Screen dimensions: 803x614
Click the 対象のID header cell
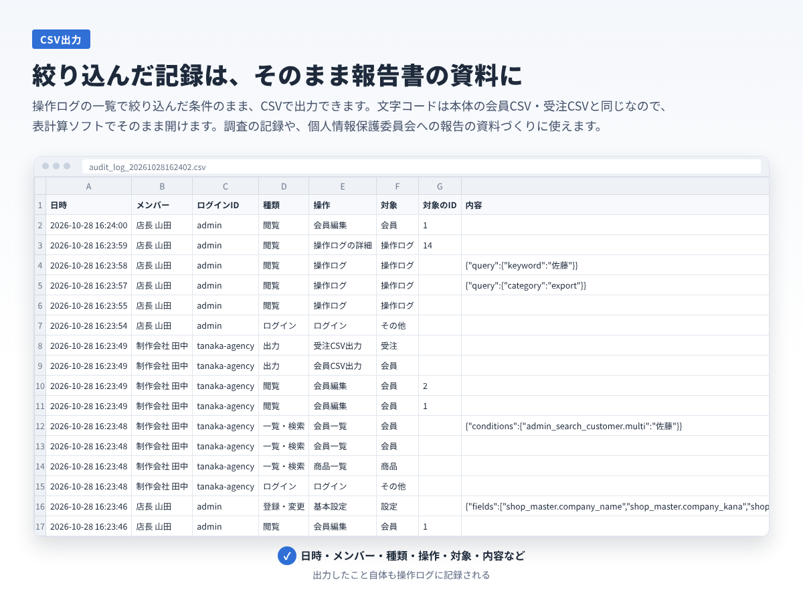point(440,205)
